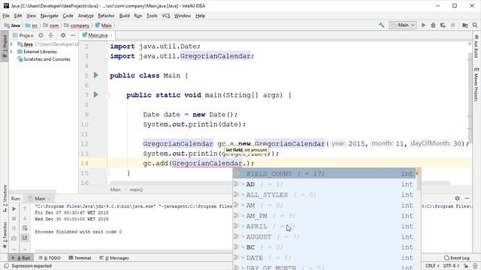Open the Terminal tool window
This screenshot has height=270, width=481.
click(80, 258)
